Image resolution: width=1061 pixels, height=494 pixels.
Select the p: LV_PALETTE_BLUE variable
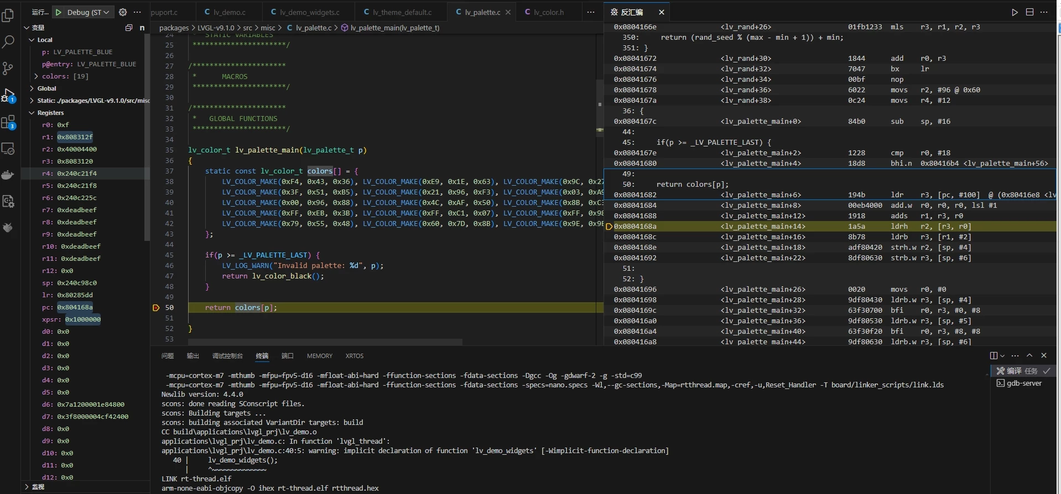(x=85, y=52)
